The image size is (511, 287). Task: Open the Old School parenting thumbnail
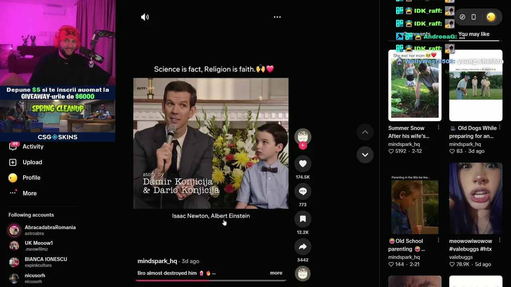[x=415, y=199]
